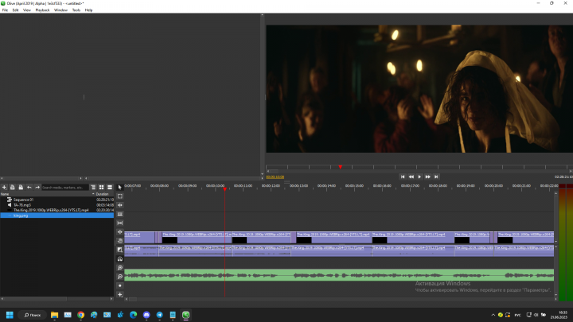Screen dimensions: 573x322
Task: Show hidden system tray icons chevron
Action: (x=493, y=315)
